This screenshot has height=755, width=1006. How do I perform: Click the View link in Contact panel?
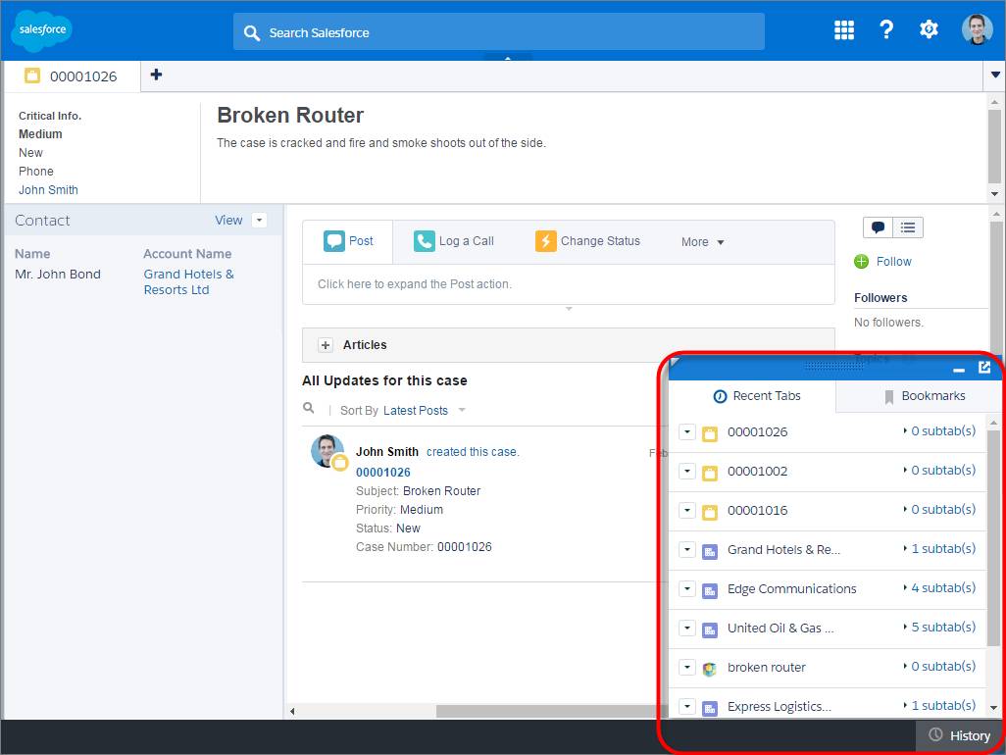[x=228, y=220]
